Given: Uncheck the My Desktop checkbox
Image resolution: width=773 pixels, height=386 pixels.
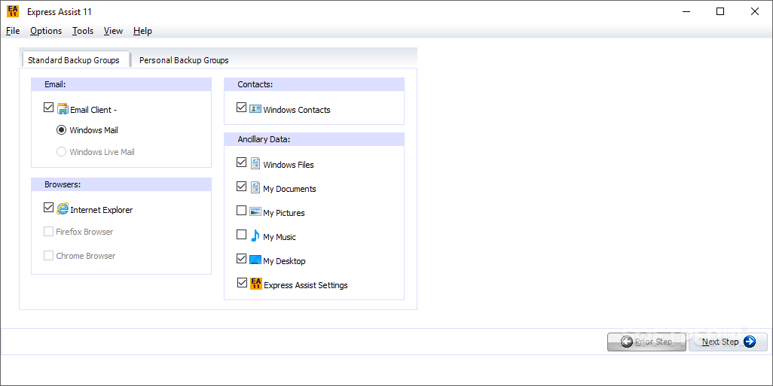Looking at the screenshot, I should pos(241,259).
